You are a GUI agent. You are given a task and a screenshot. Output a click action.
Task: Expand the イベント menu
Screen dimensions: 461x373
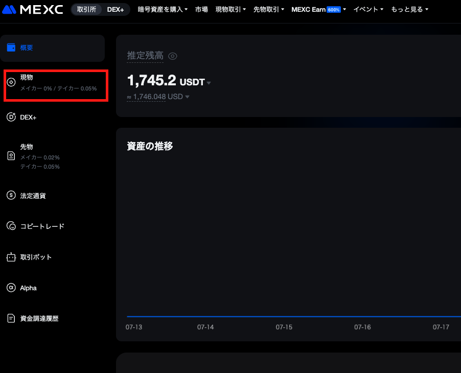(368, 9)
